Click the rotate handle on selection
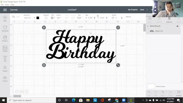The height and width of the screenshot is (103, 183). coord(118,27)
